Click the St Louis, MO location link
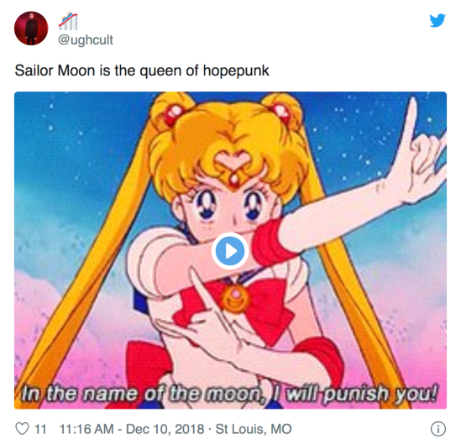Viewport: 461px width, 444px height. coord(254,429)
